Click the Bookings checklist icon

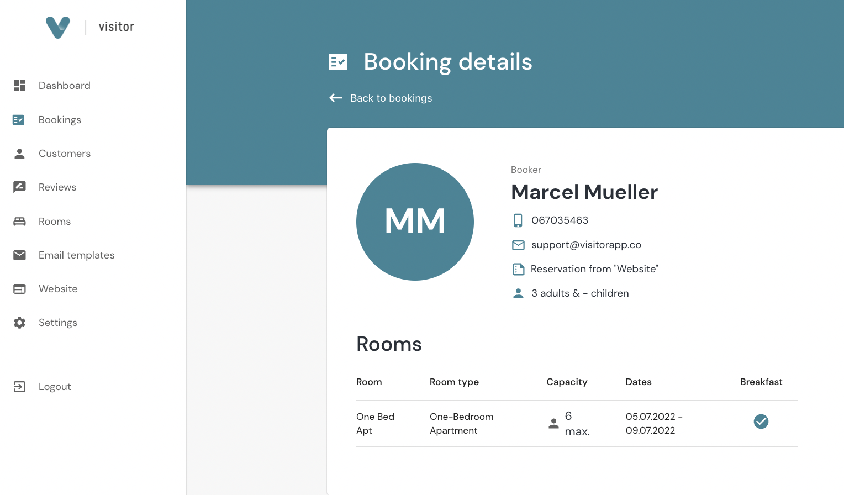click(x=19, y=120)
